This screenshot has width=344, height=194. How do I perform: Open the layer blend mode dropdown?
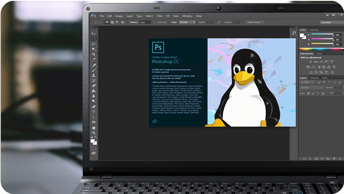311,87
